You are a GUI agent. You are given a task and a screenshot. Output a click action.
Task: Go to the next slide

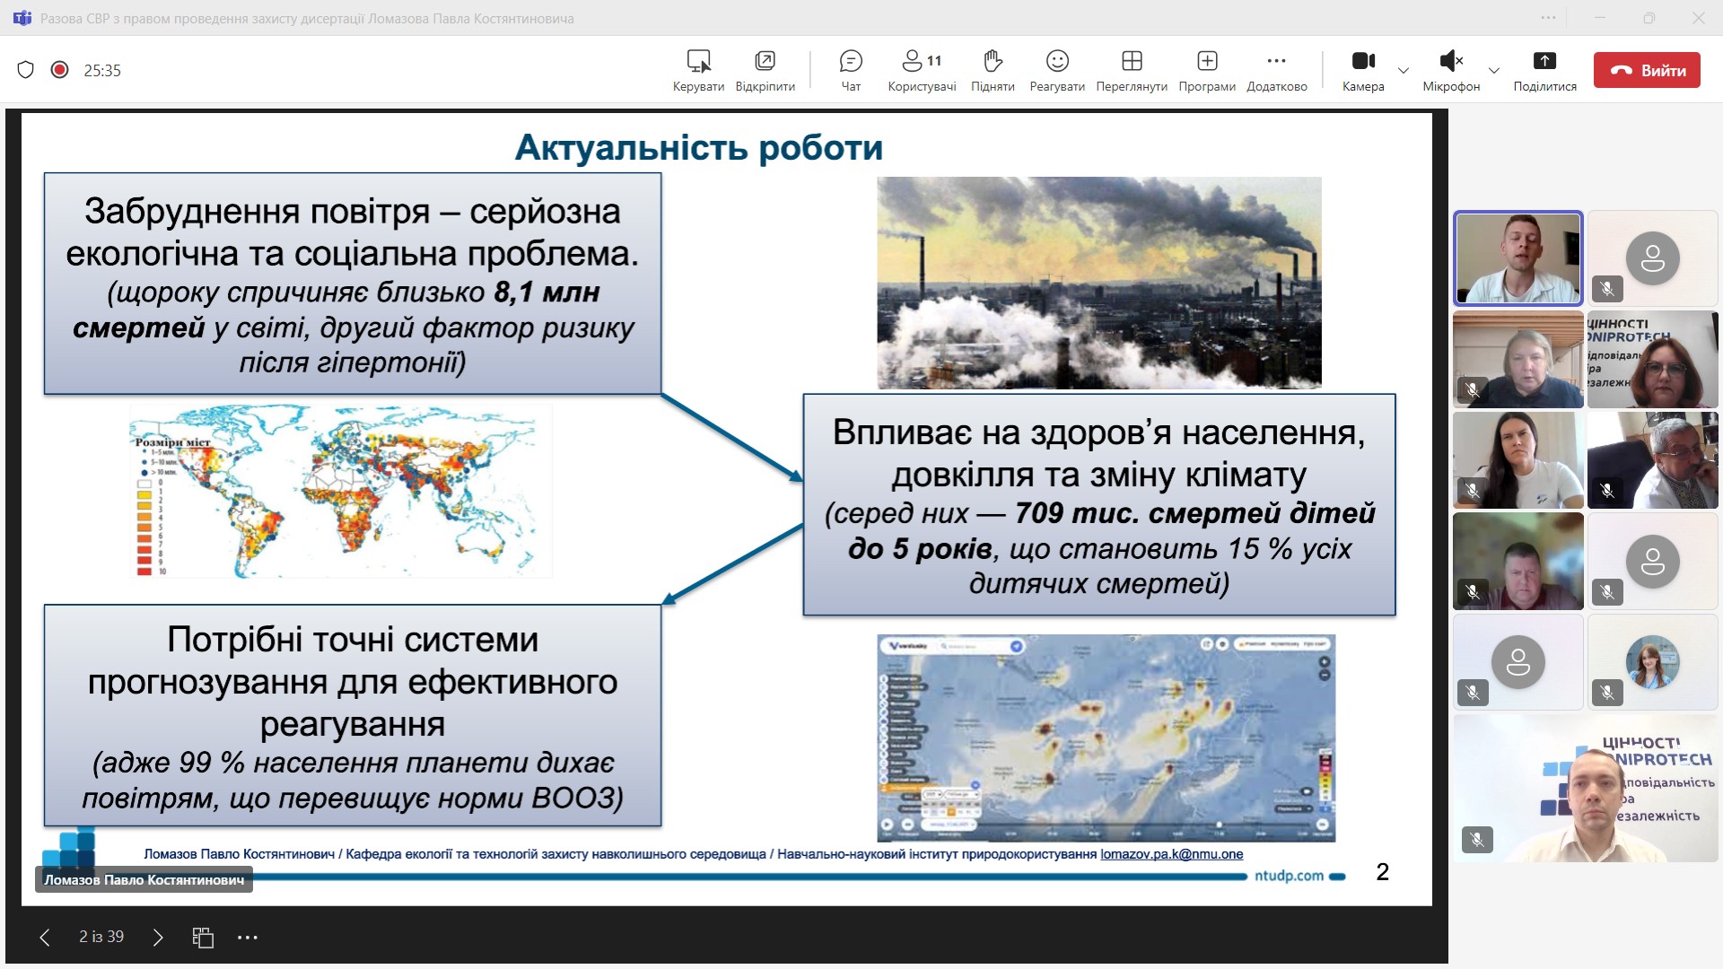pos(158,938)
